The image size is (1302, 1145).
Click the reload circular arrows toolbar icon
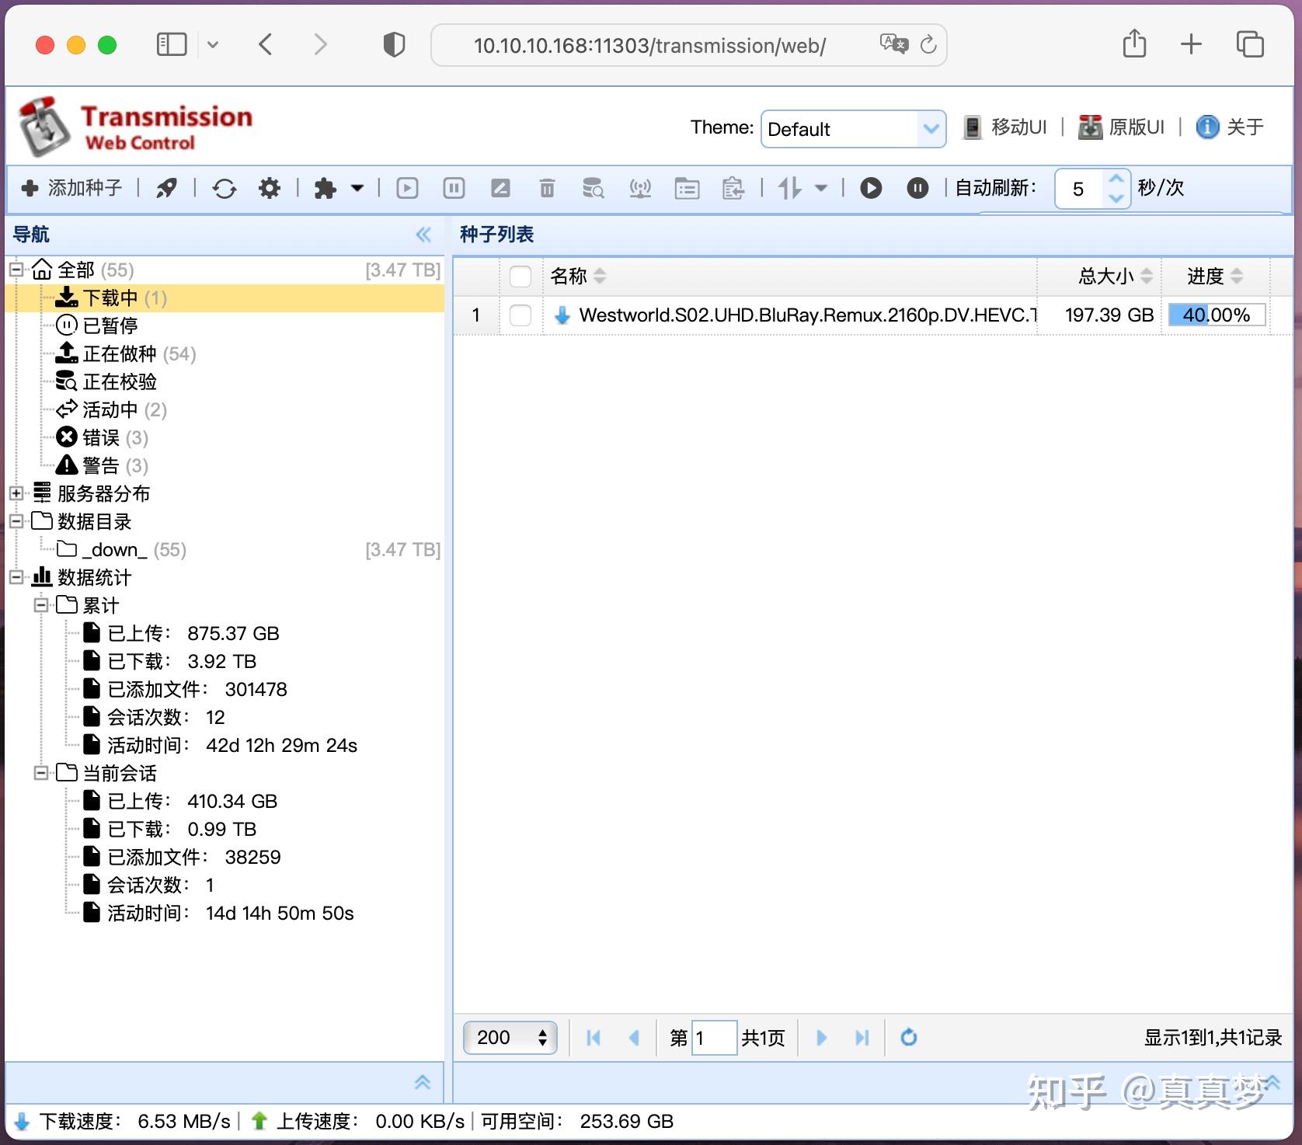(225, 188)
